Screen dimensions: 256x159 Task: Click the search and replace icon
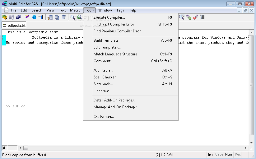pos(80,17)
